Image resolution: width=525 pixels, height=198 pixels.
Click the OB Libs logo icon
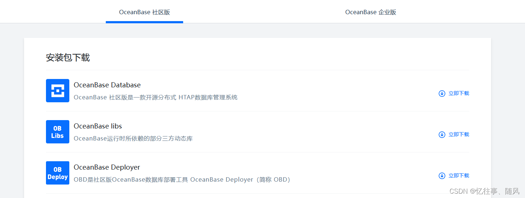[58, 132]
